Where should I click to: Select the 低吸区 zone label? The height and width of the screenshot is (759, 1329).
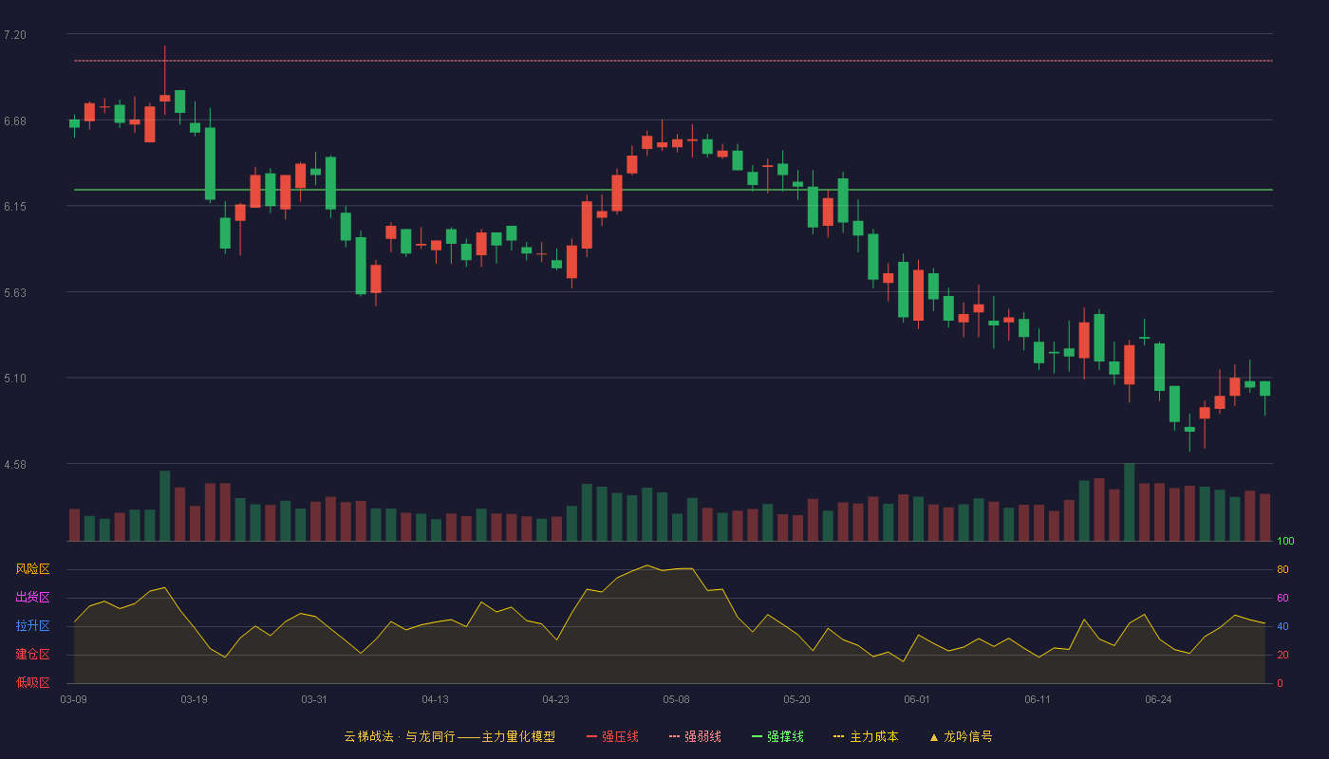point(32,682)
